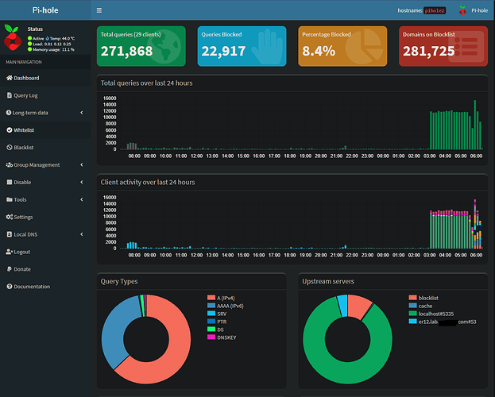
Task: Click the Logout link in sidebar
Action: [x=21, y=252]
